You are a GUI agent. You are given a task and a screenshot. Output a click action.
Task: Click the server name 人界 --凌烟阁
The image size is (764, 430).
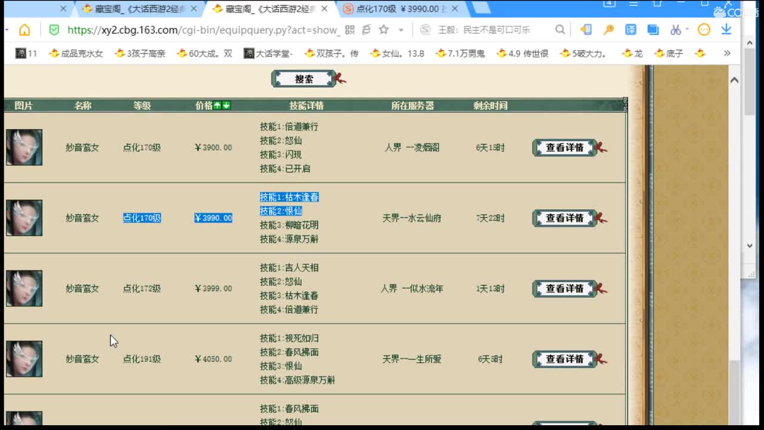coord(412,148)
